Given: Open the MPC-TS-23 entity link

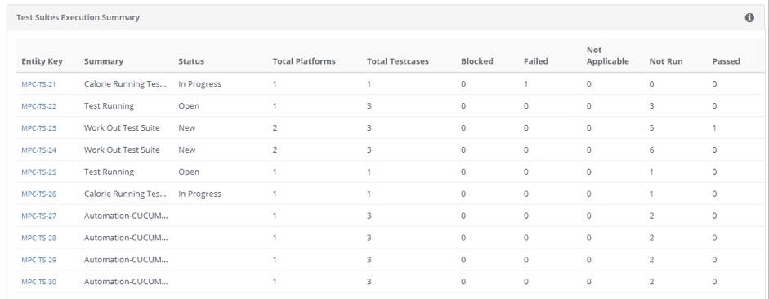Looking at the screenshot, I should 38,128.
